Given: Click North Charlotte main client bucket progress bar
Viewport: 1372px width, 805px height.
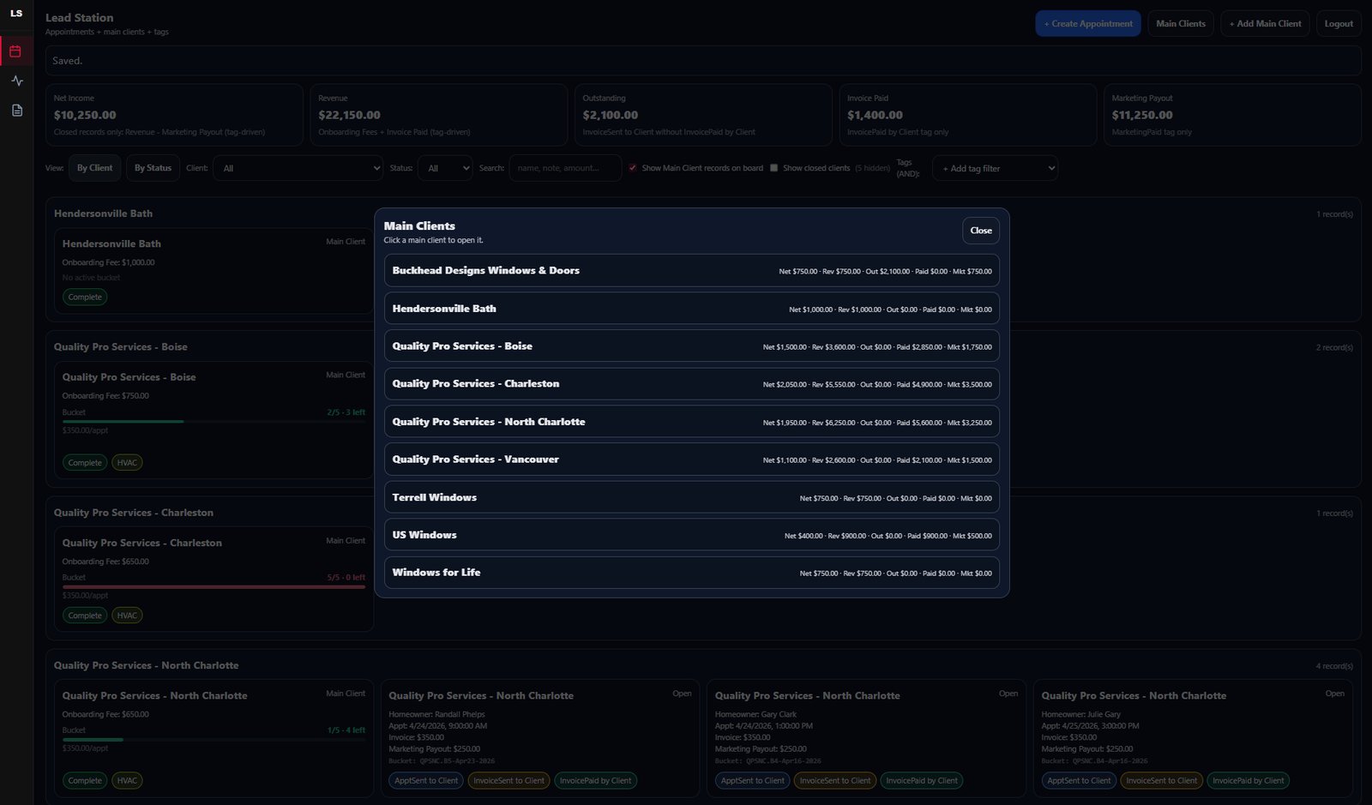Looking at the screenshot, I should [214, 740].
